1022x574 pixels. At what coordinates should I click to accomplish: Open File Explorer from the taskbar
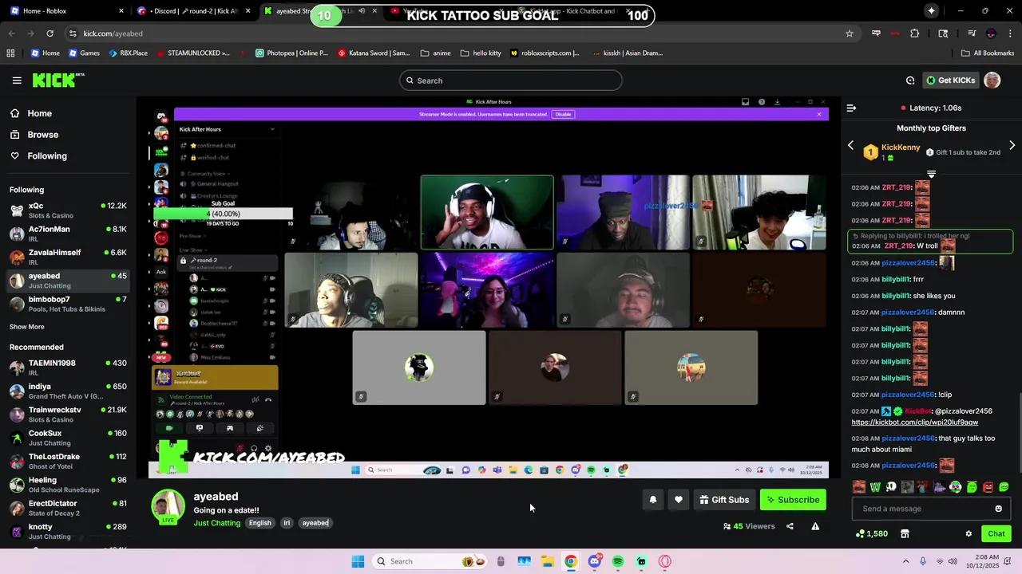tap(547, 561)
